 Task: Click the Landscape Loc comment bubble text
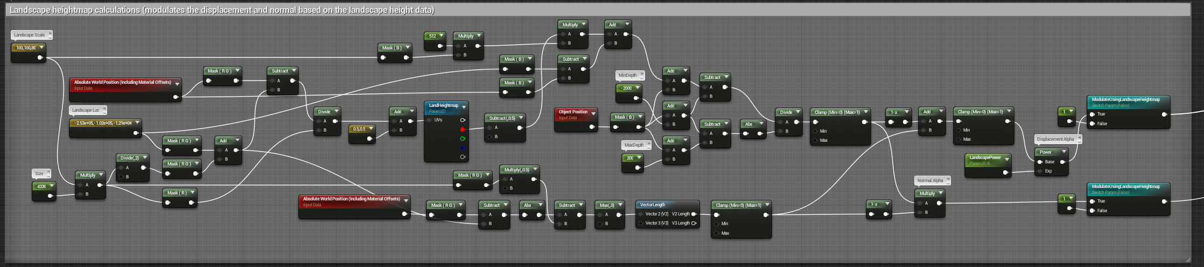[x=86, y=110]
